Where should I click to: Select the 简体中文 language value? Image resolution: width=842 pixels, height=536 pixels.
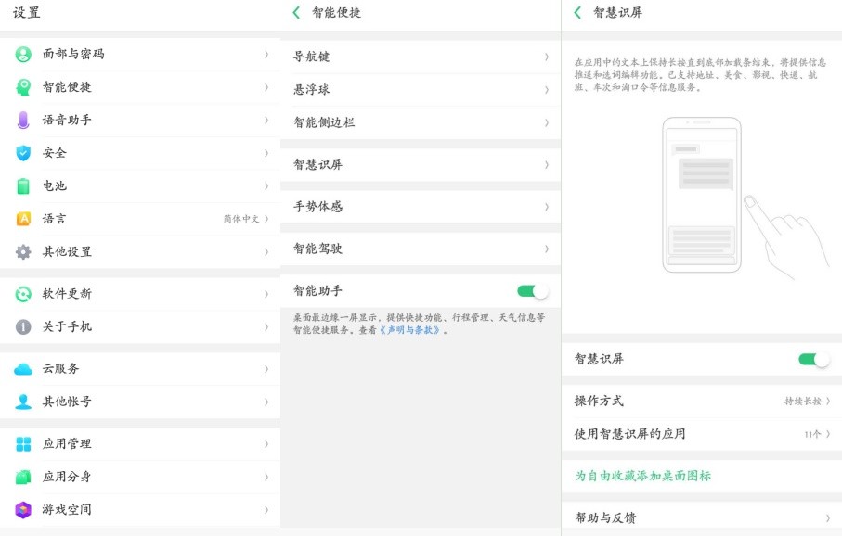coord(241,219)
